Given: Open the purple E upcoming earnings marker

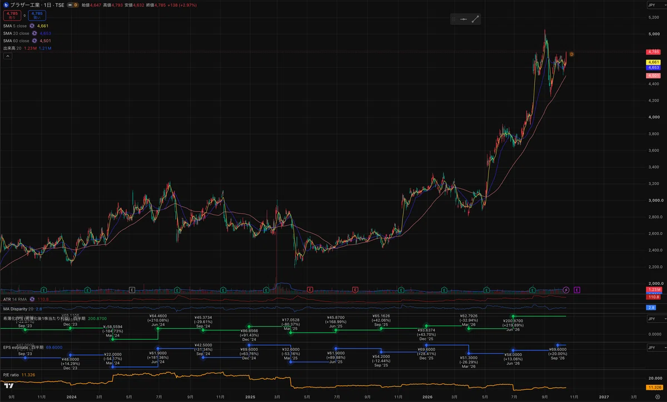Looking at the screenshot, I should click(578, 290).
